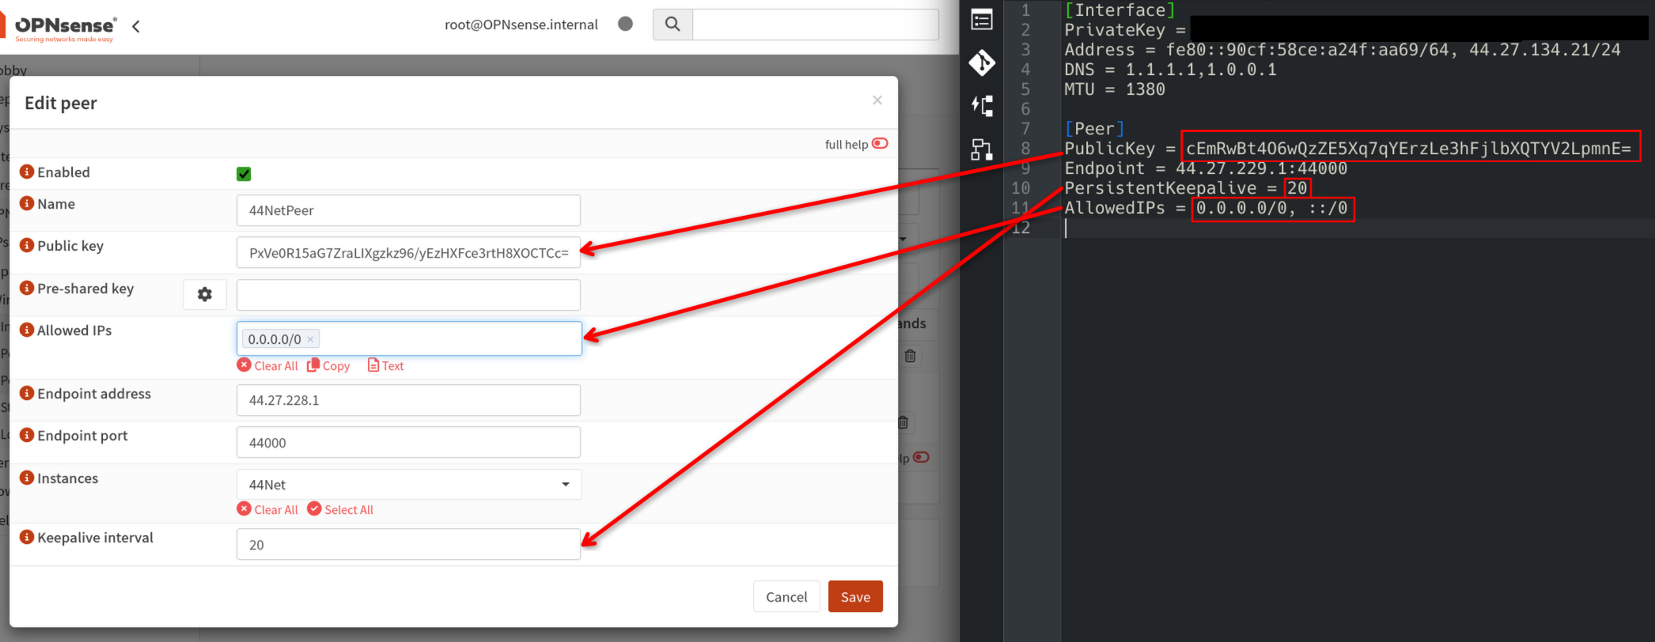Open the Instances dropdown showing 44Net
Viewport: 1655px width, 642px height.
point(409,485)
